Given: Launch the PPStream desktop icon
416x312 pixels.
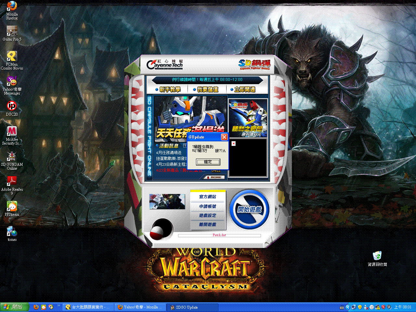Looking at the screenshot, I should point(12,209).
